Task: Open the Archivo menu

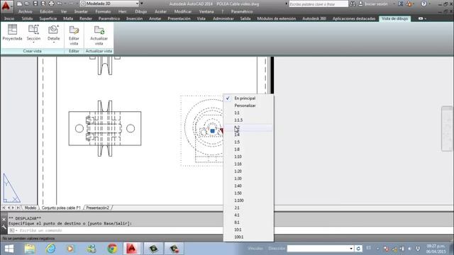Action: tap(26, 11)
